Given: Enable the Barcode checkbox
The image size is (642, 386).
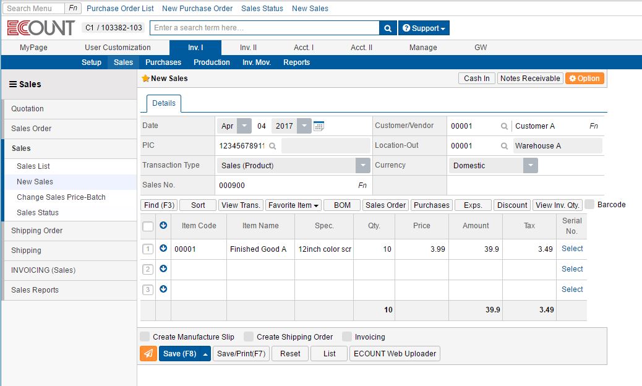Looking at the screenshot, I should (589, 204).
